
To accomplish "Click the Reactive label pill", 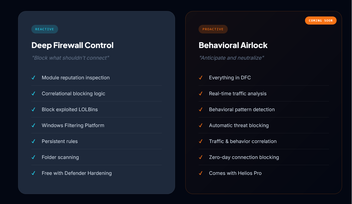I will point(45,29).
